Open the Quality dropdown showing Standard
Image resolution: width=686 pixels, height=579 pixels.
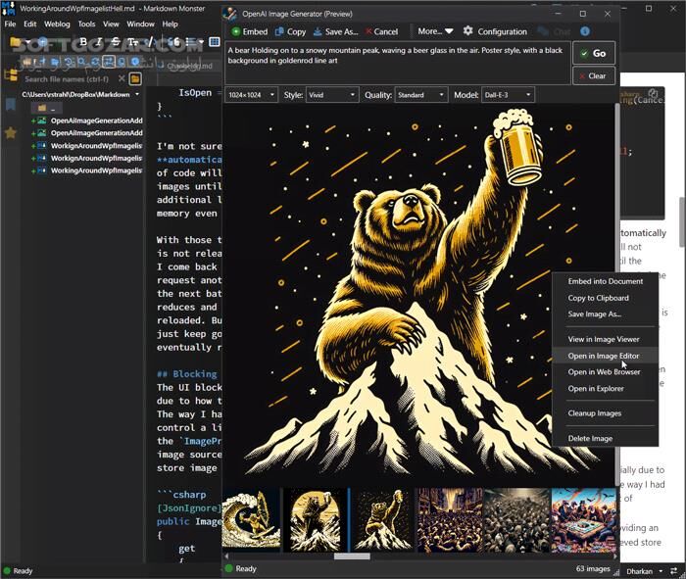pyautogui.click(x=420, y=95)
